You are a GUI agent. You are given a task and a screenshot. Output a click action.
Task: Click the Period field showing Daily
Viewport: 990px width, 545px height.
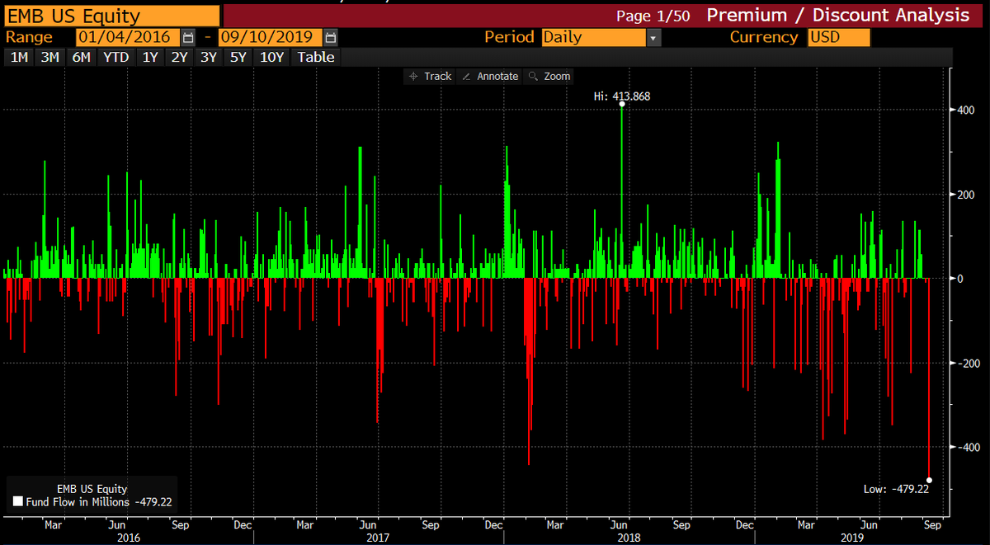(x=593, y=38)
